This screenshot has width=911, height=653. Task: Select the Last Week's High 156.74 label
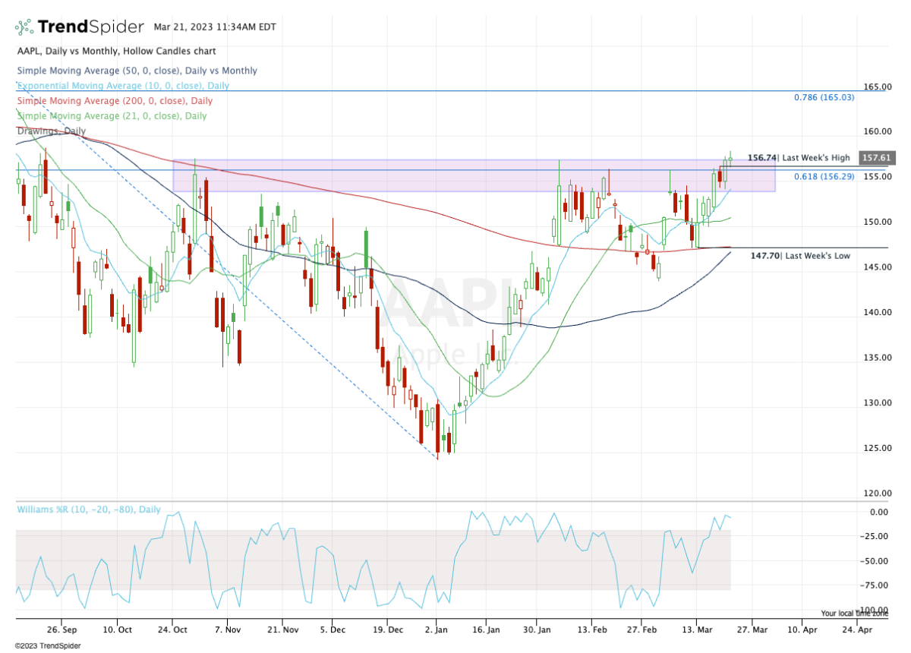click(x=799, y=158)
